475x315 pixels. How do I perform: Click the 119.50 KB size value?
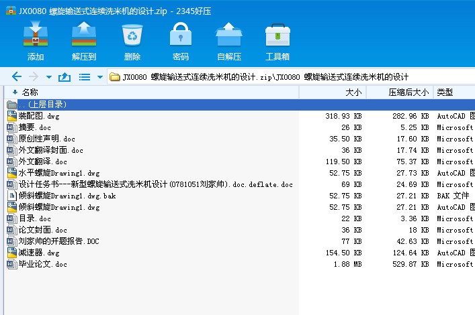tap(343, 162)
